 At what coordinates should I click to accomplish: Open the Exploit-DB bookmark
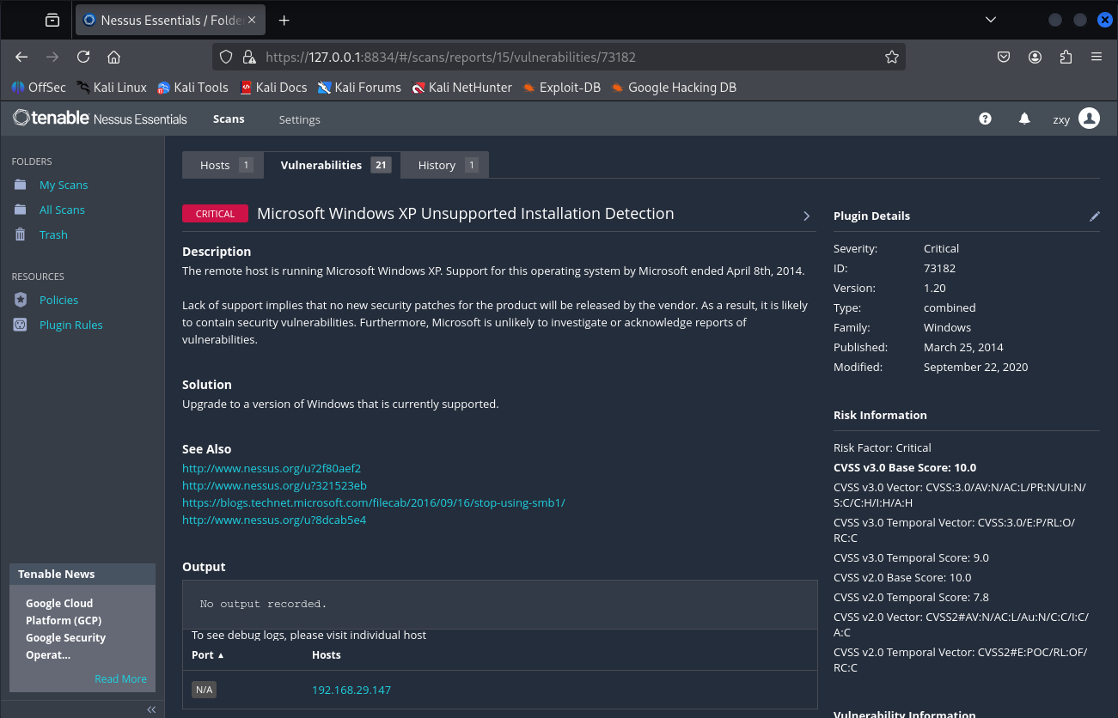tap(562, 87)
